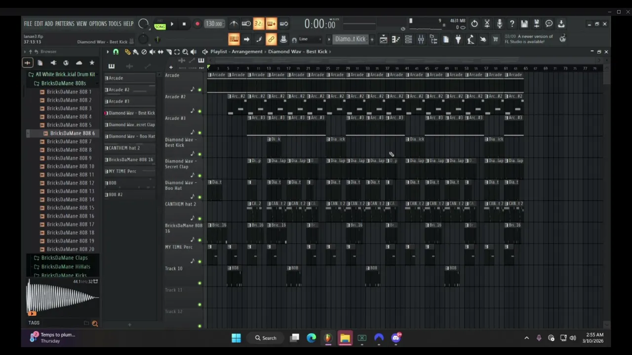Click the Record button
This screenshot has width=632, height=355.
pyautogui.click(x=197, y=24)
